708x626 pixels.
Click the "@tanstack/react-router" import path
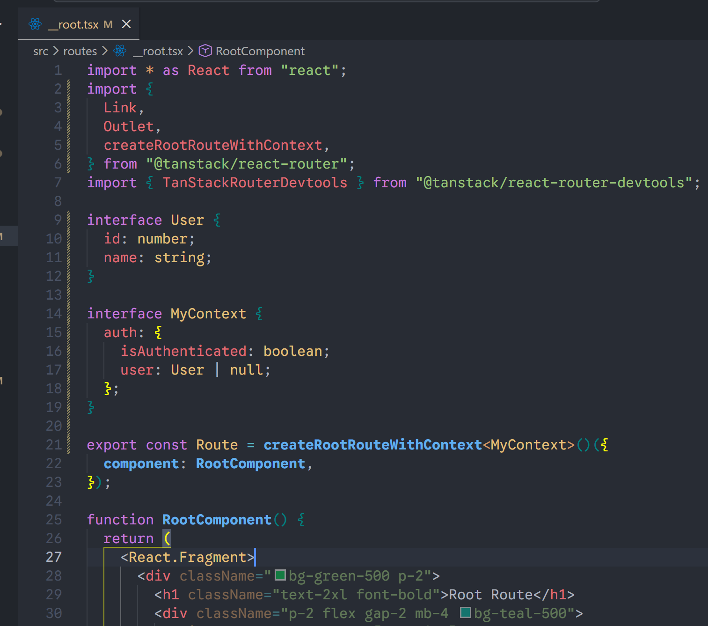[247, 164]
